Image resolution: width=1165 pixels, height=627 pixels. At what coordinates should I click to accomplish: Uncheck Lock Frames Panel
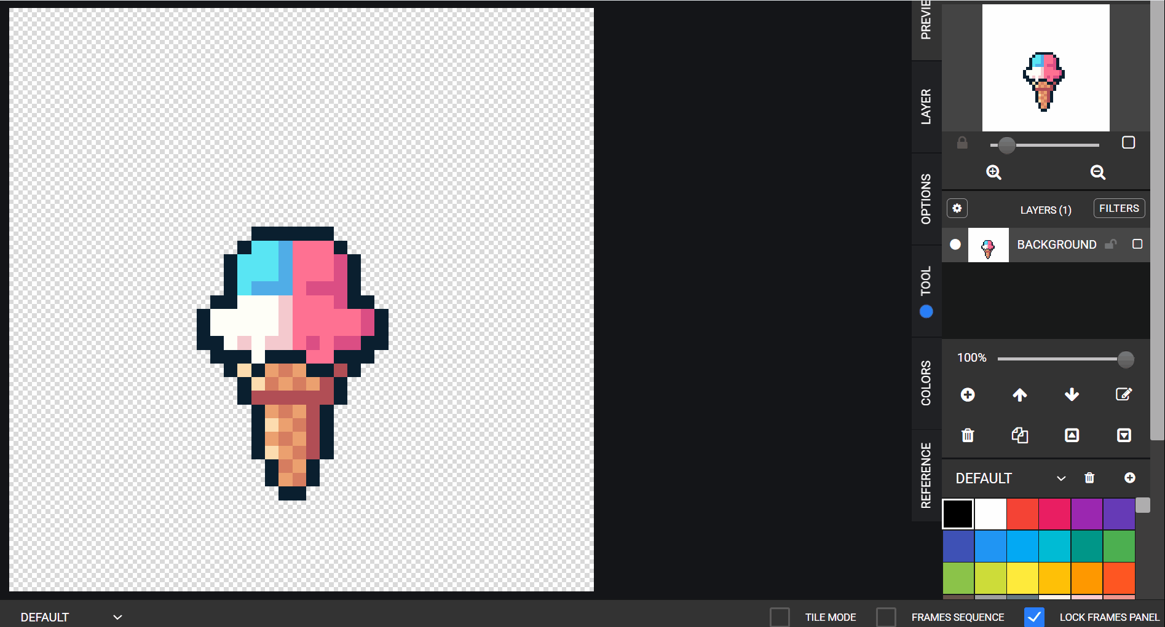point(1034,617)
